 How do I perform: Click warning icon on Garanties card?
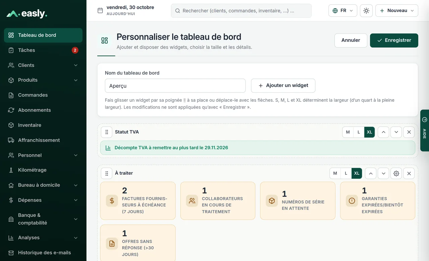click(x=352, y=201)
